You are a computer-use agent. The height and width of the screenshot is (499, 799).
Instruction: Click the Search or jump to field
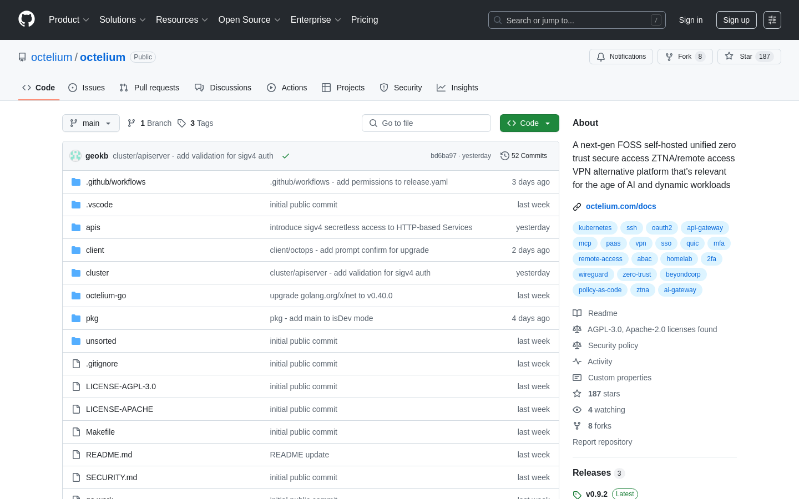[577, 20]
